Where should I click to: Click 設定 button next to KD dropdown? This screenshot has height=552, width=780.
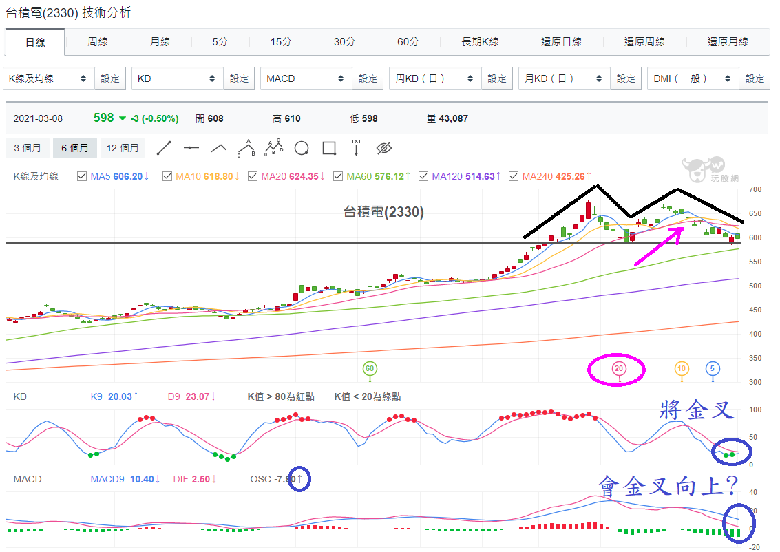tap(239, 78)
